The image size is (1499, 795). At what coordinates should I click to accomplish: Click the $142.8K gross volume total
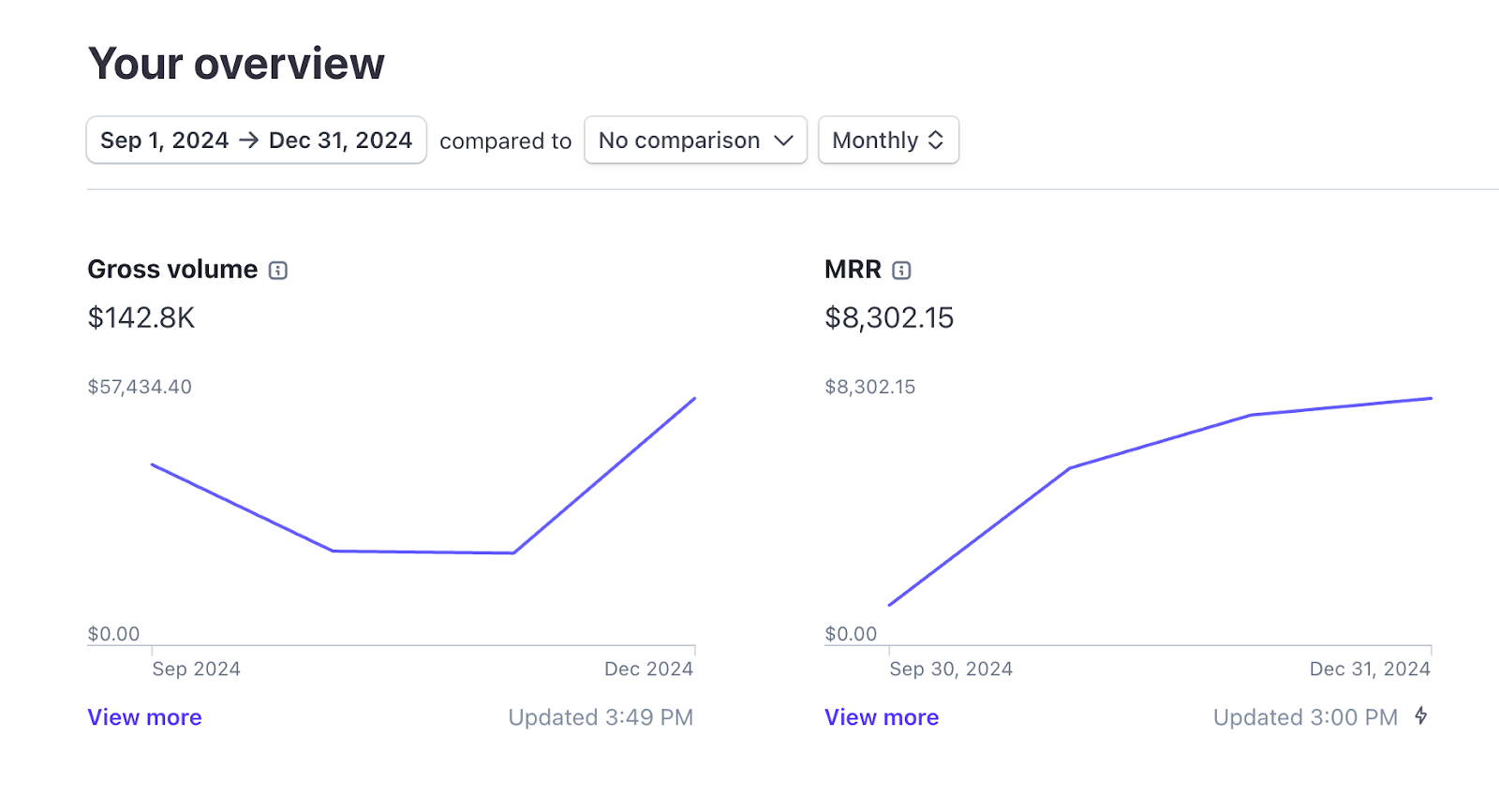click(141, 318)
